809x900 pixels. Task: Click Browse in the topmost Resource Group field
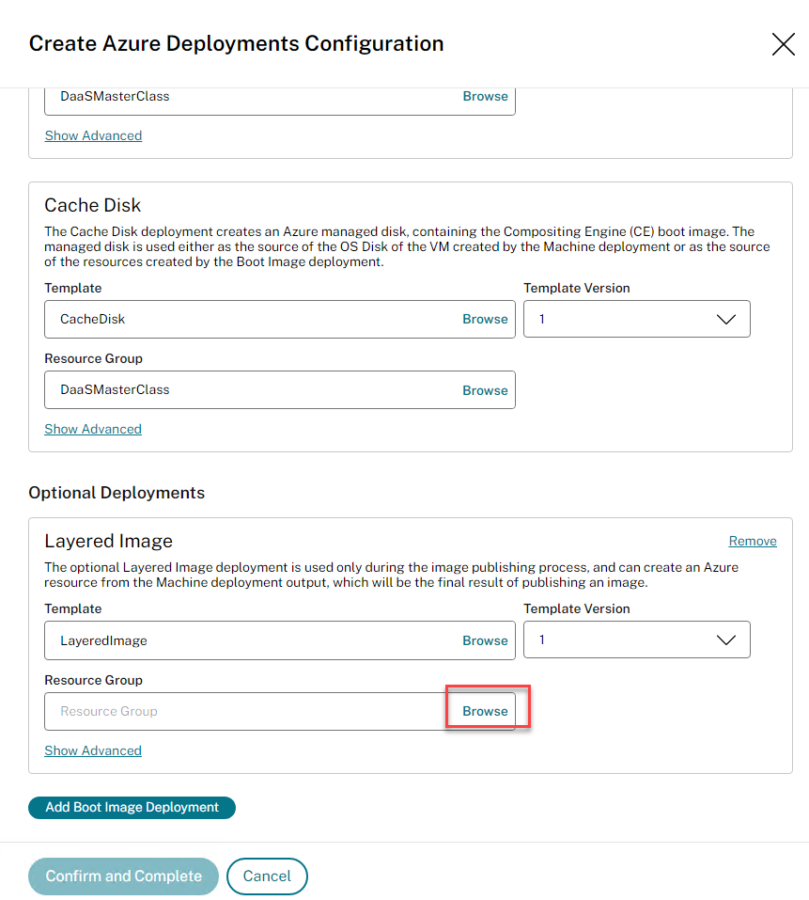(x=485, y=96)
